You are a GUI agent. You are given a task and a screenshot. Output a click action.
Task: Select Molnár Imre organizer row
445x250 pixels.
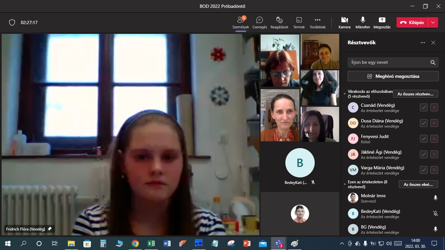pyautogui.click(x=393, y=198)
